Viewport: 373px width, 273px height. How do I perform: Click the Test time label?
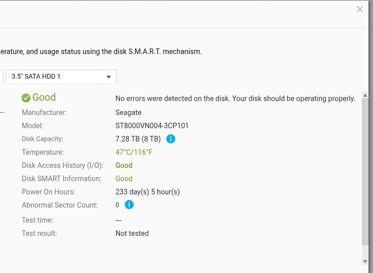(x=37, y=220)
